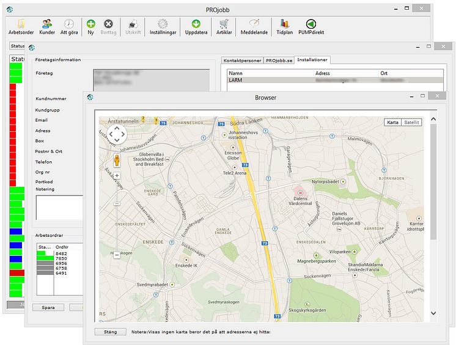The height and width of the screenshot is (345, 456).
Task: Click the Enskede IK map marker
Action: (x=186, y=260)
